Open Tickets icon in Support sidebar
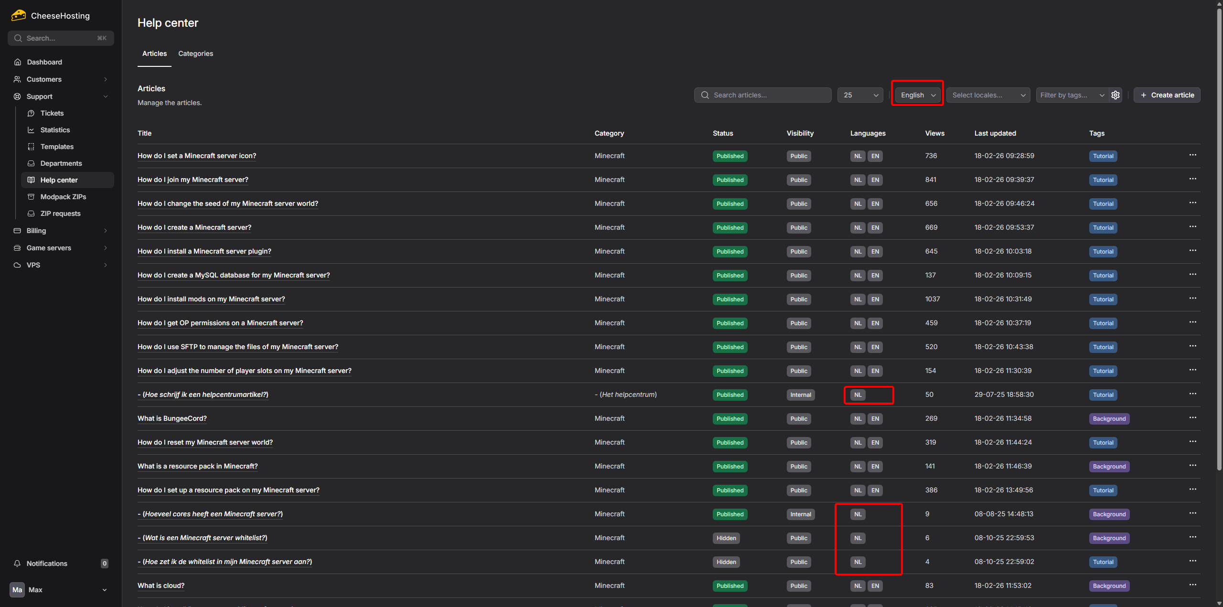 (x=31, y=113)
